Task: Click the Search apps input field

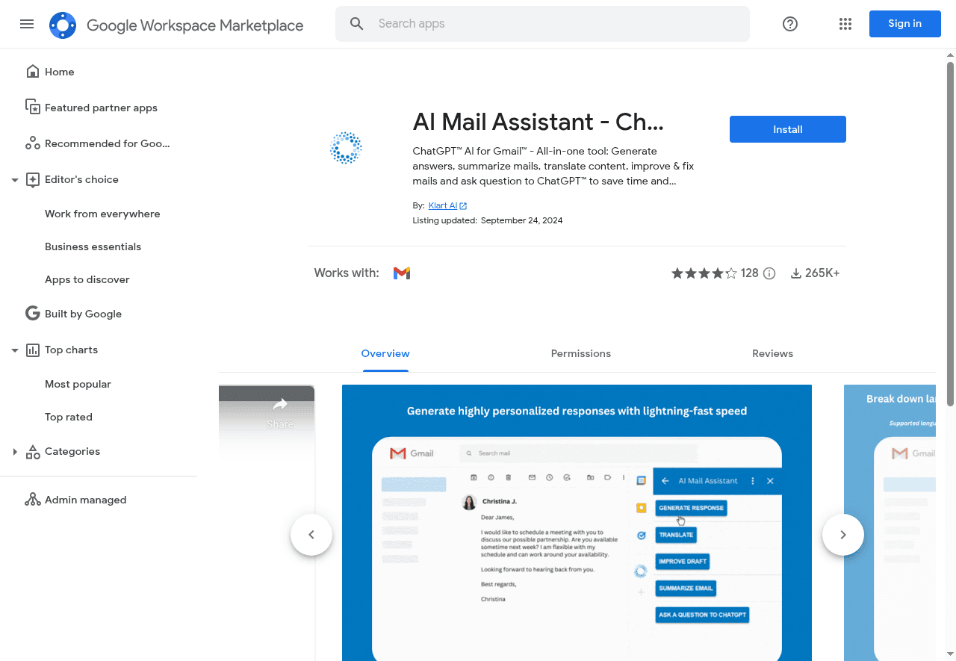Action: pyautogui.click(x=542, y=23)
